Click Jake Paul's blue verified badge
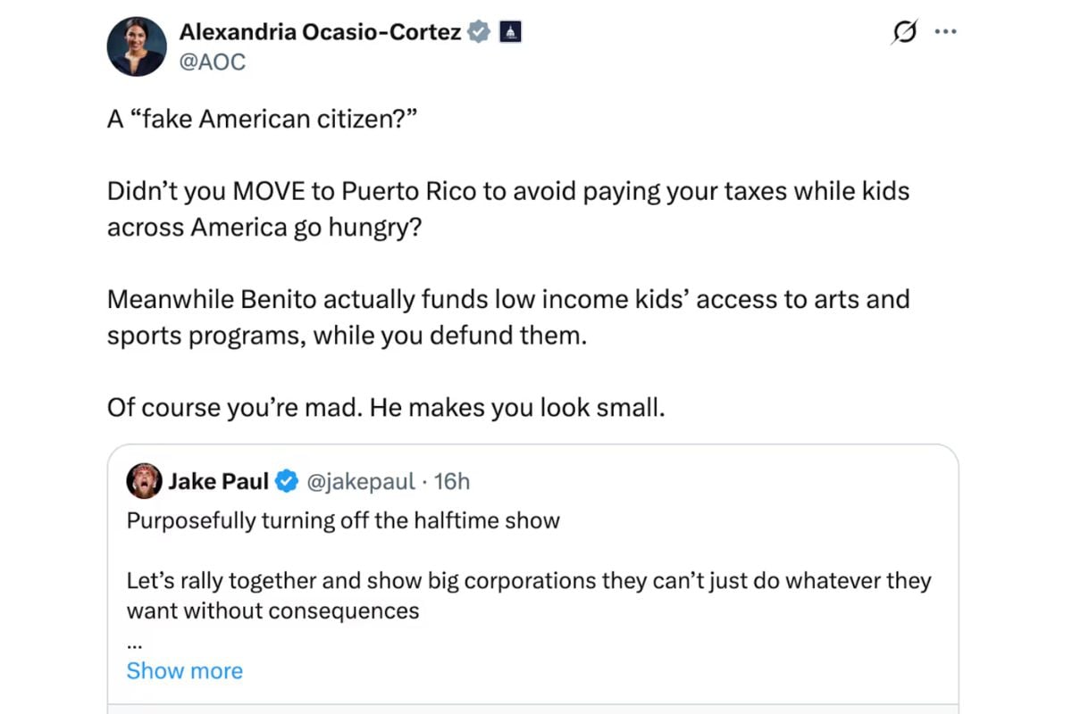This screenshot has height=714, width=1072. tap(286, 482)
